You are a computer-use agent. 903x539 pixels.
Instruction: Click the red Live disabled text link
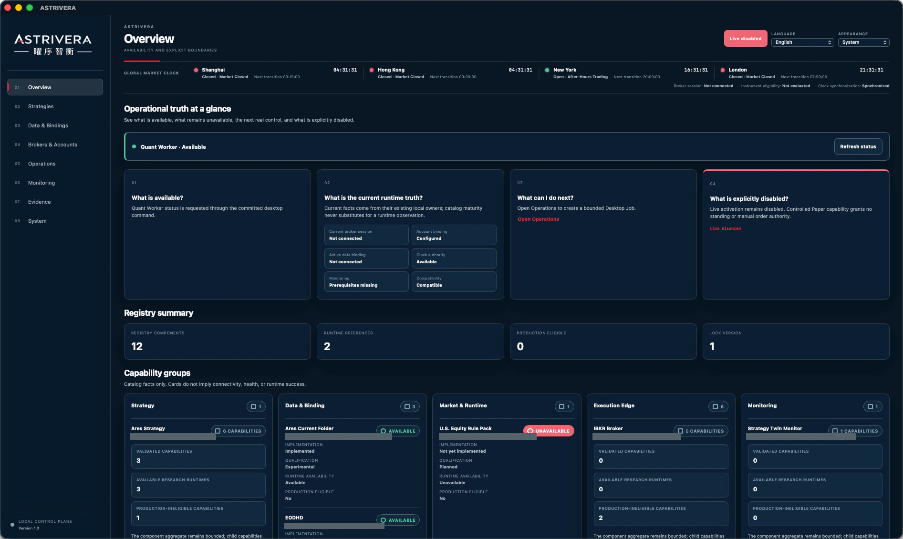(725, 228)
